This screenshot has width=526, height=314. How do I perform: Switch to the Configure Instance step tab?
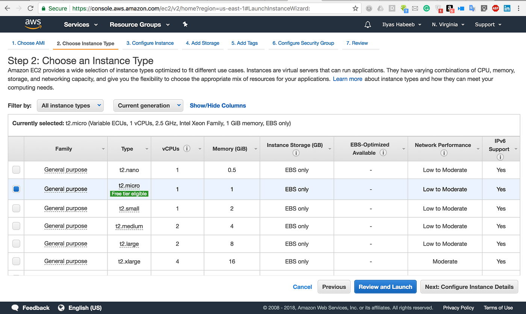click(150, 43)
